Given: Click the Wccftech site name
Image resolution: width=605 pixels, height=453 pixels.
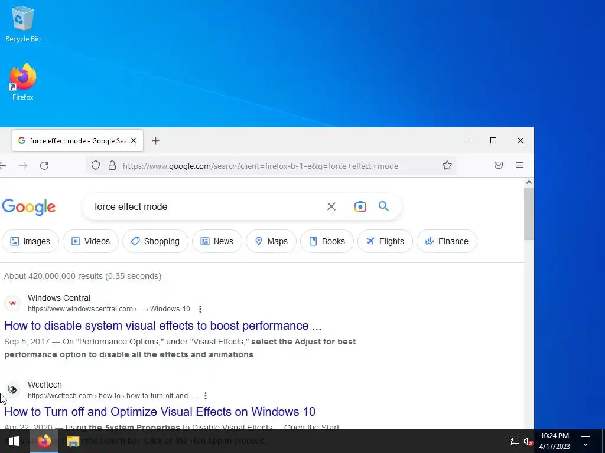Looking at the screenshot, I should tap(45, 385).
